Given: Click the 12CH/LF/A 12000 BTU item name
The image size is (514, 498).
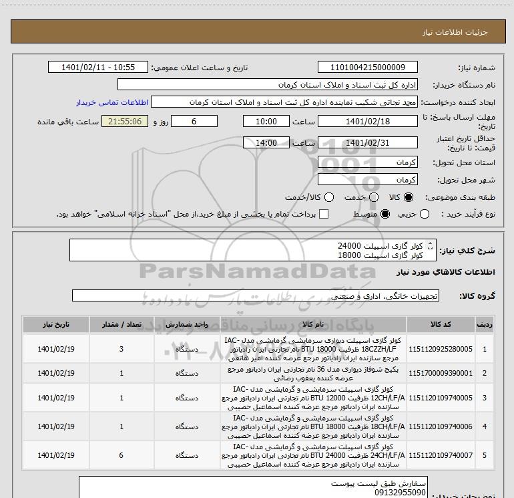Looking at the screenshot, I should tap(313, 398).
